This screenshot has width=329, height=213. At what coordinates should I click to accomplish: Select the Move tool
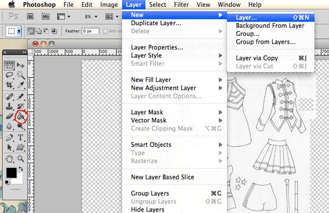[21, 65]
